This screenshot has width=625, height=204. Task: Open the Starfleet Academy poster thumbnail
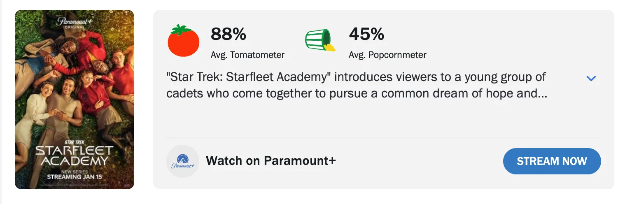coord(75,100)
